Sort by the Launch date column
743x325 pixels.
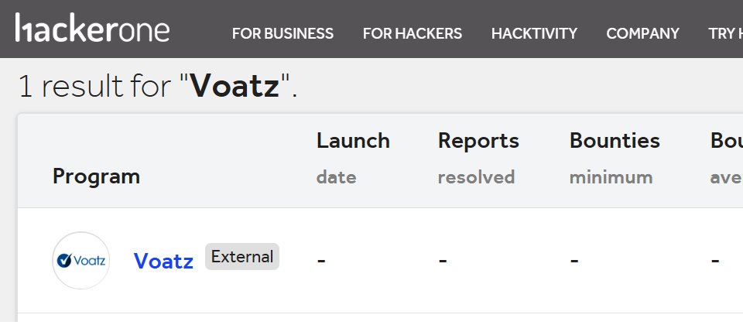tap(353, 158)
